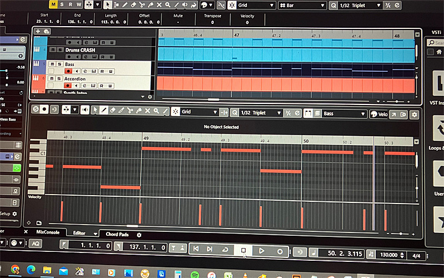The height and width of the screenshot is (278, 444).
Task: Activate the cycle loop button in transport
Action: (x=225, y=251)
